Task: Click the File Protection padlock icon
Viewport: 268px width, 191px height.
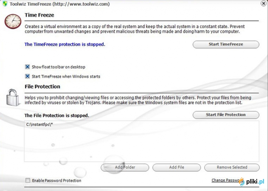Action: click(13, 98)
